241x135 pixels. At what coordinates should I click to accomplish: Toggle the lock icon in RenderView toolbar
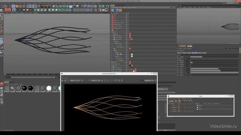[x=102, y=81]
